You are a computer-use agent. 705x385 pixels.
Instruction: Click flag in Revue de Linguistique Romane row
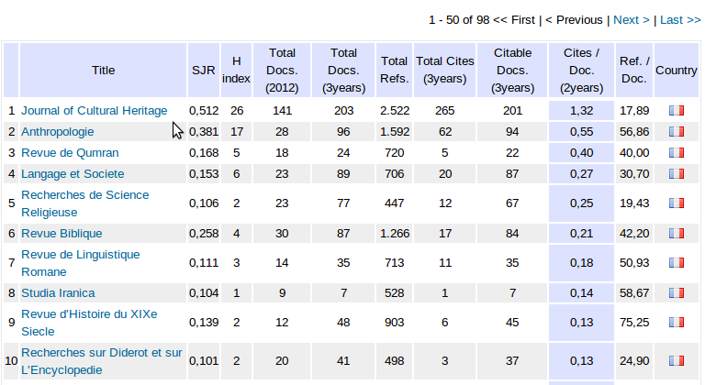(677, 262)
